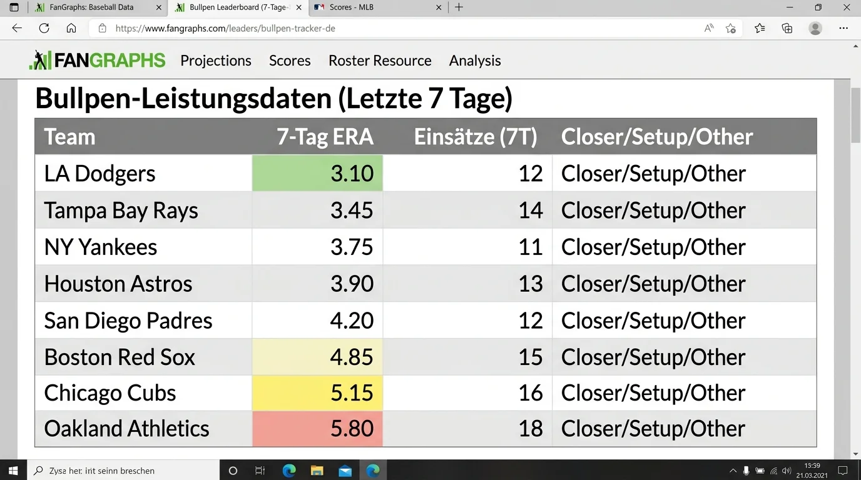The image size is (861, 480).
Task: Open network connections tray icon
Action: [x=773, y=471]
